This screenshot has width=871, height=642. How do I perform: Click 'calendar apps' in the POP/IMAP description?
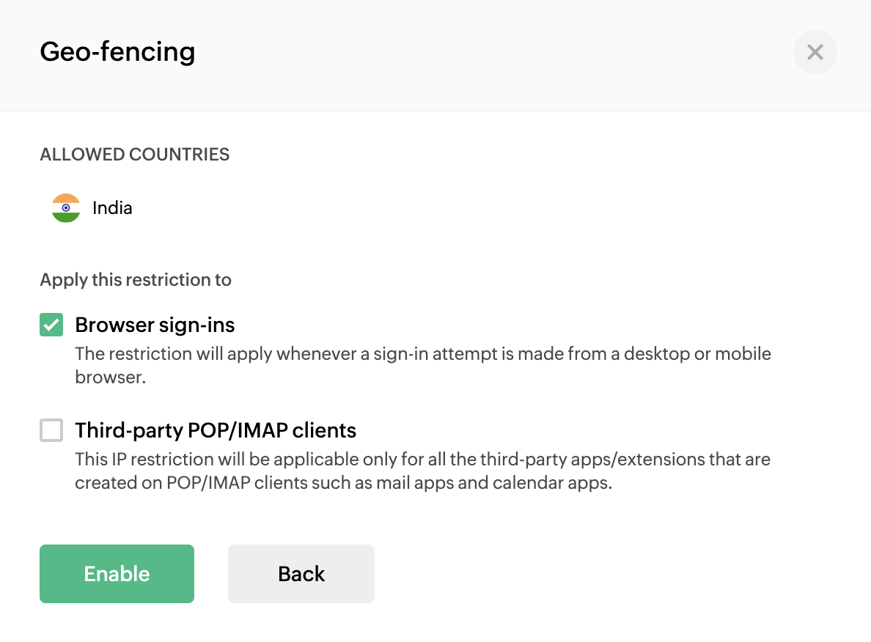(551, 484)
